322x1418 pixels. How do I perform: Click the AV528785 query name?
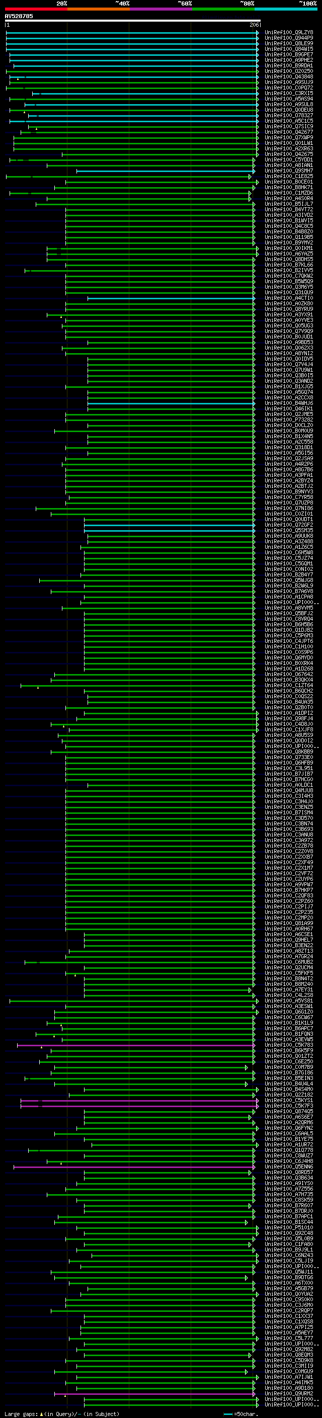pos(19,16)
